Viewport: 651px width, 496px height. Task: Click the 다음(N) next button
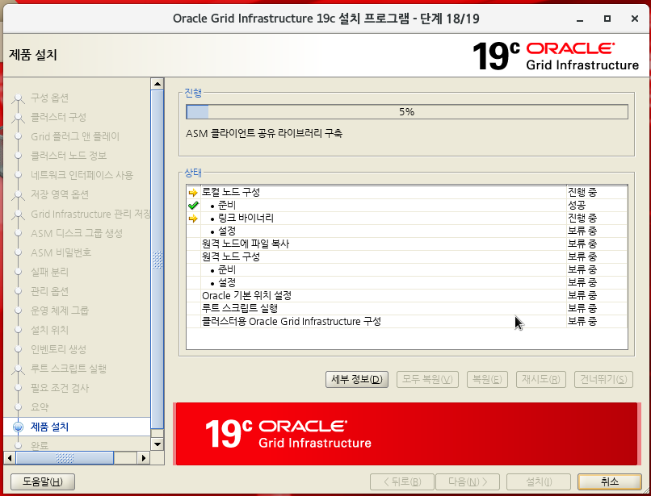(468, 481)
